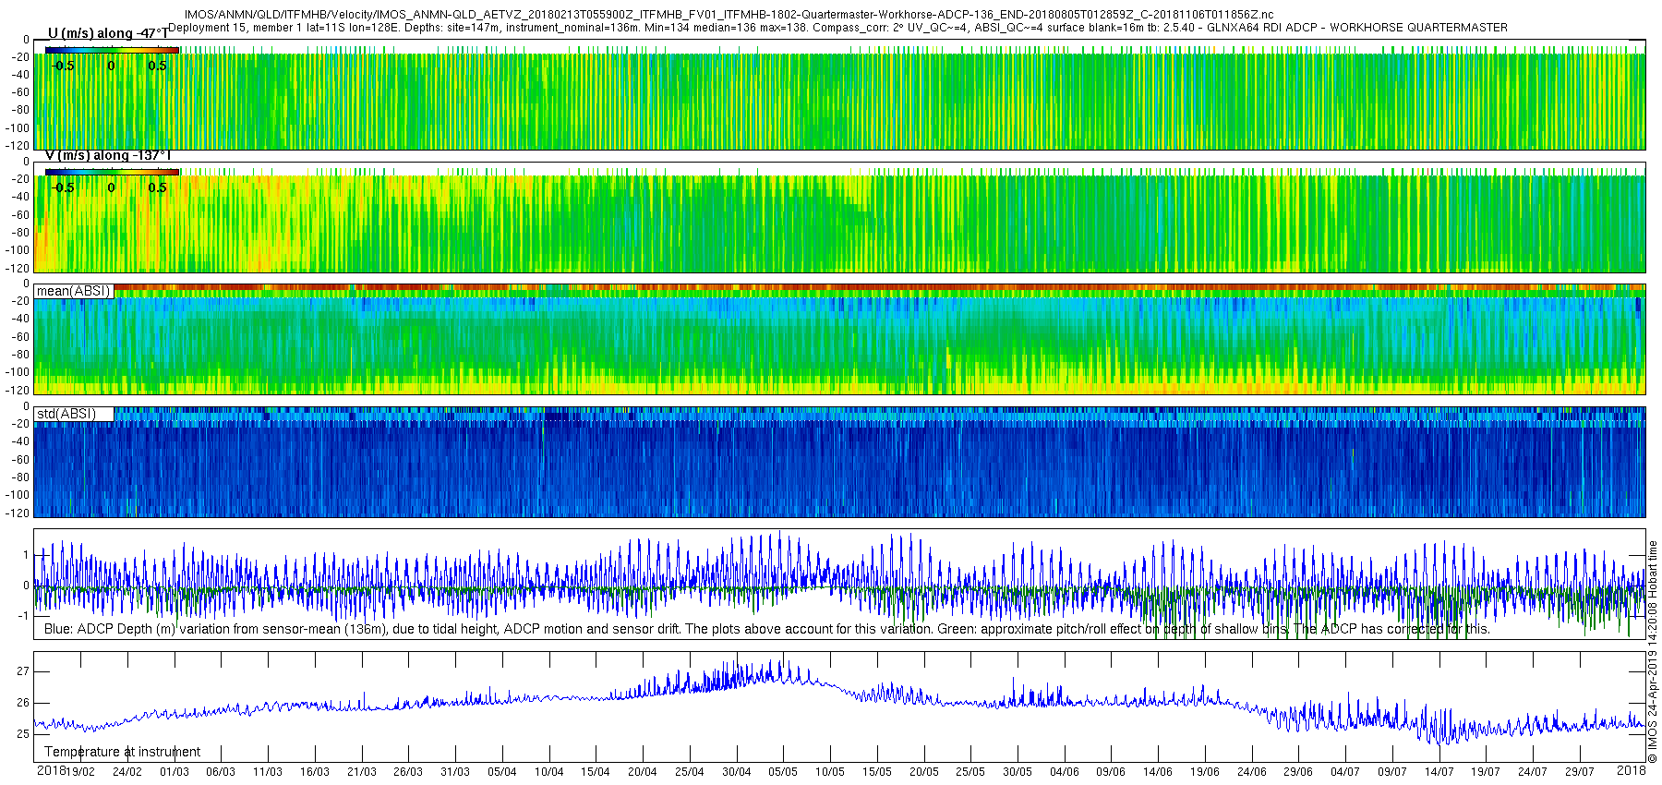Select the 'U (m/s) along -47°T' panel label
The height and width of the screenshot is (785, 1662).
pos(108,33)
